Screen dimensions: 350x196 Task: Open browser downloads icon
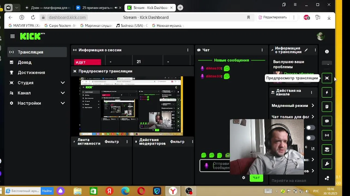click(x=329, y=17)
